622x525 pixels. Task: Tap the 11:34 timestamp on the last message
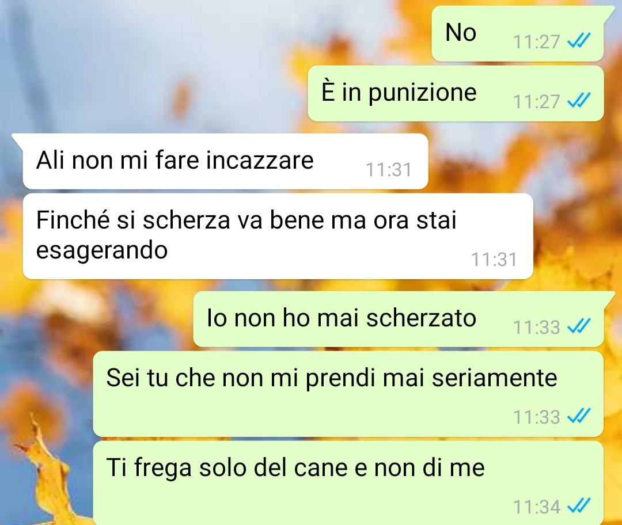coord(536,507)
